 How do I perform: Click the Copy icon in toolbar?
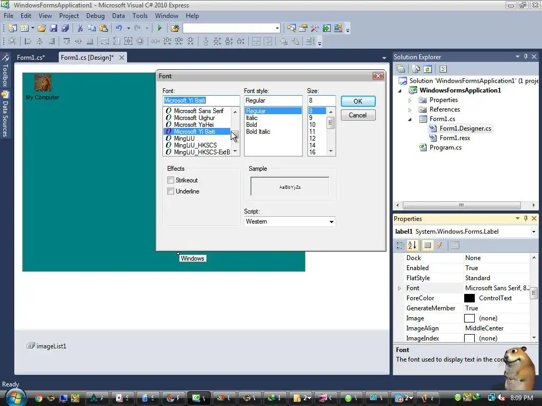pyautogui.click(x=92, y=28)
